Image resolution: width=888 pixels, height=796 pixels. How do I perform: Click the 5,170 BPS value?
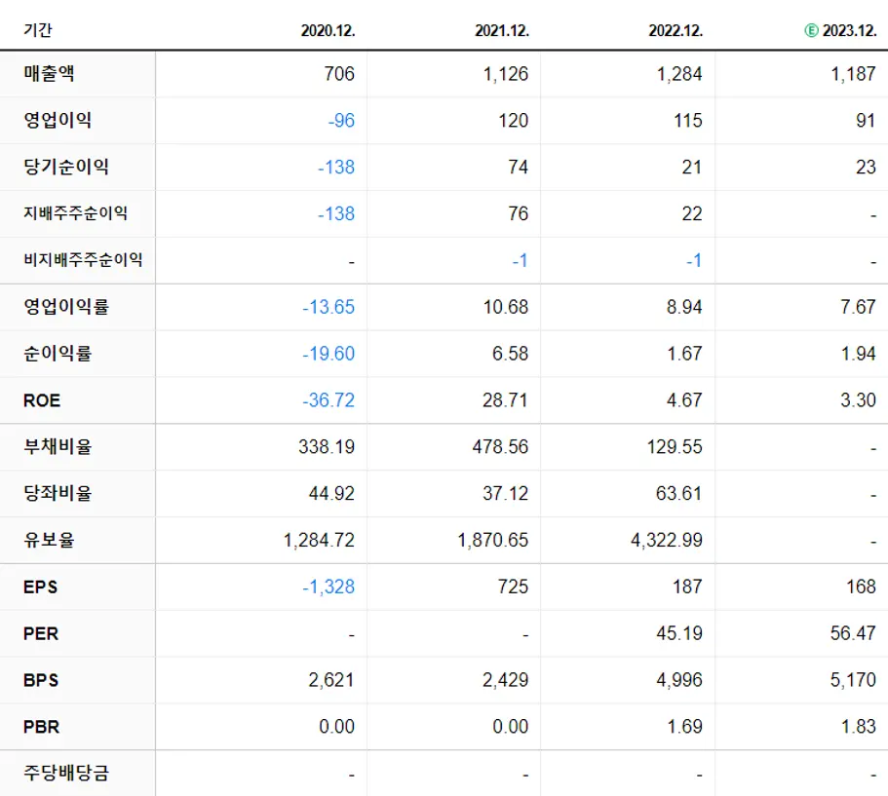854,680
